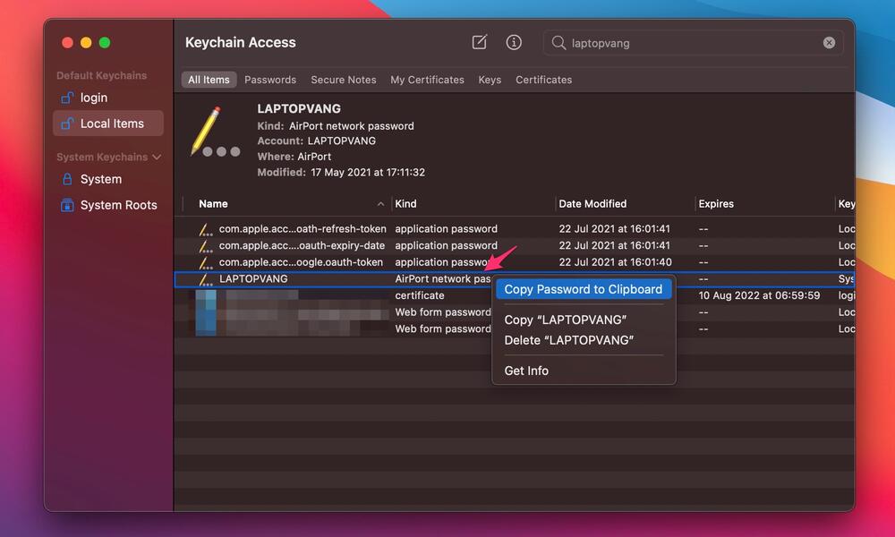This screenshot has width=895, height=537.
Task: Click the LAPTOPVANG heading in the details pane
Action: (x=299, y=108)
